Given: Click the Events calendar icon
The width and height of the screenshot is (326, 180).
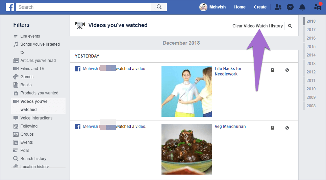Looking at the screenshot, I should click(x=16, y=142).
